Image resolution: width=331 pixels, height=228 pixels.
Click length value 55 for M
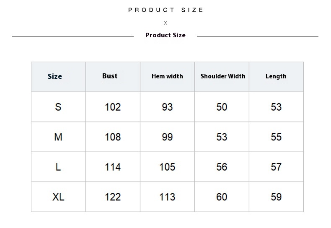point(276,137)
